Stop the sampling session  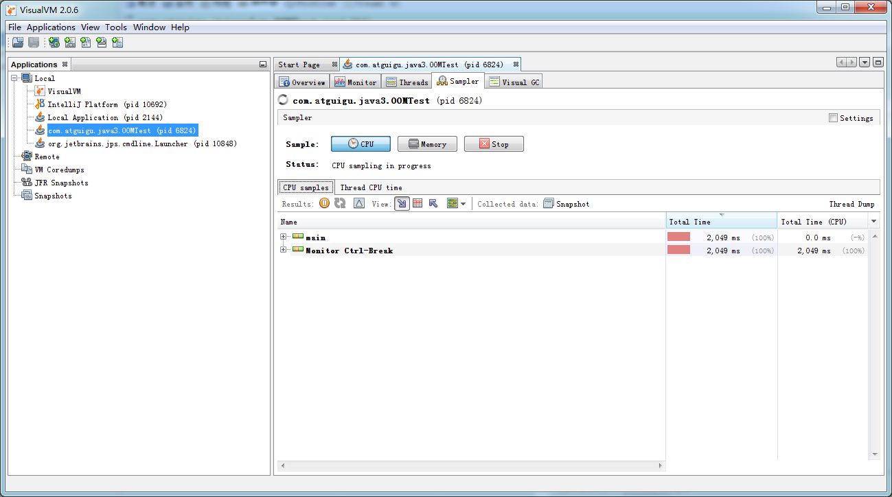coord(494,144)
